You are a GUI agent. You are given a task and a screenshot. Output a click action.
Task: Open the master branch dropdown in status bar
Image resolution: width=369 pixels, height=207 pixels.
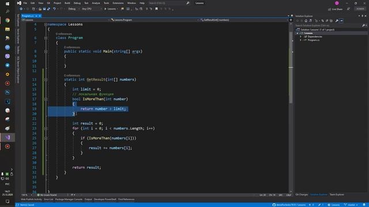pos(351,205)
